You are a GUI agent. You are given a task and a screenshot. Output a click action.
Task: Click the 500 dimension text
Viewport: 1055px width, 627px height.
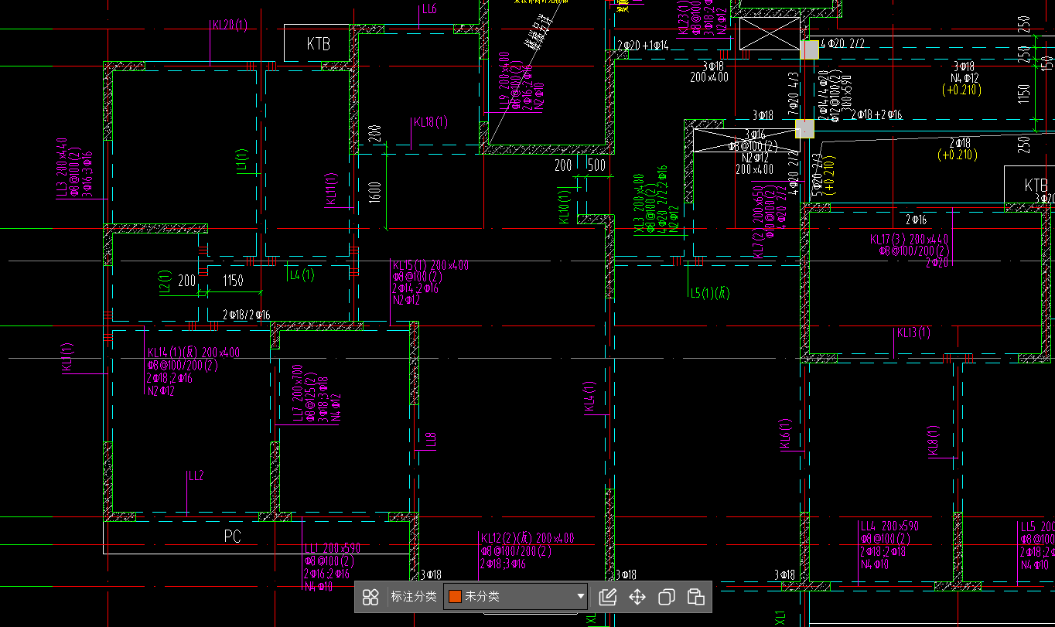(596, 165)
